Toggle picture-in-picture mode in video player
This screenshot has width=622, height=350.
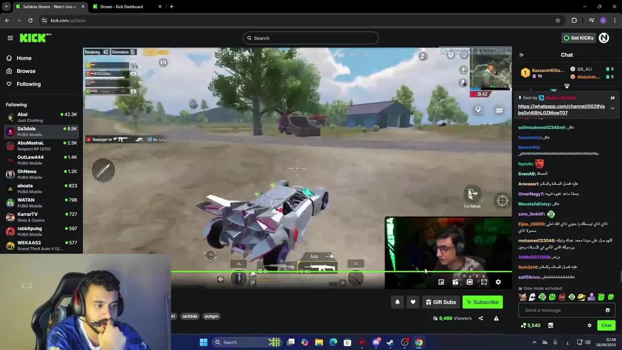coord(441,282)
